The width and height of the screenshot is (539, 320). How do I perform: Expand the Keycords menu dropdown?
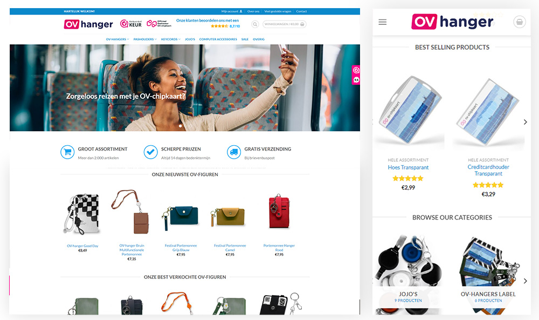point(171,39)
